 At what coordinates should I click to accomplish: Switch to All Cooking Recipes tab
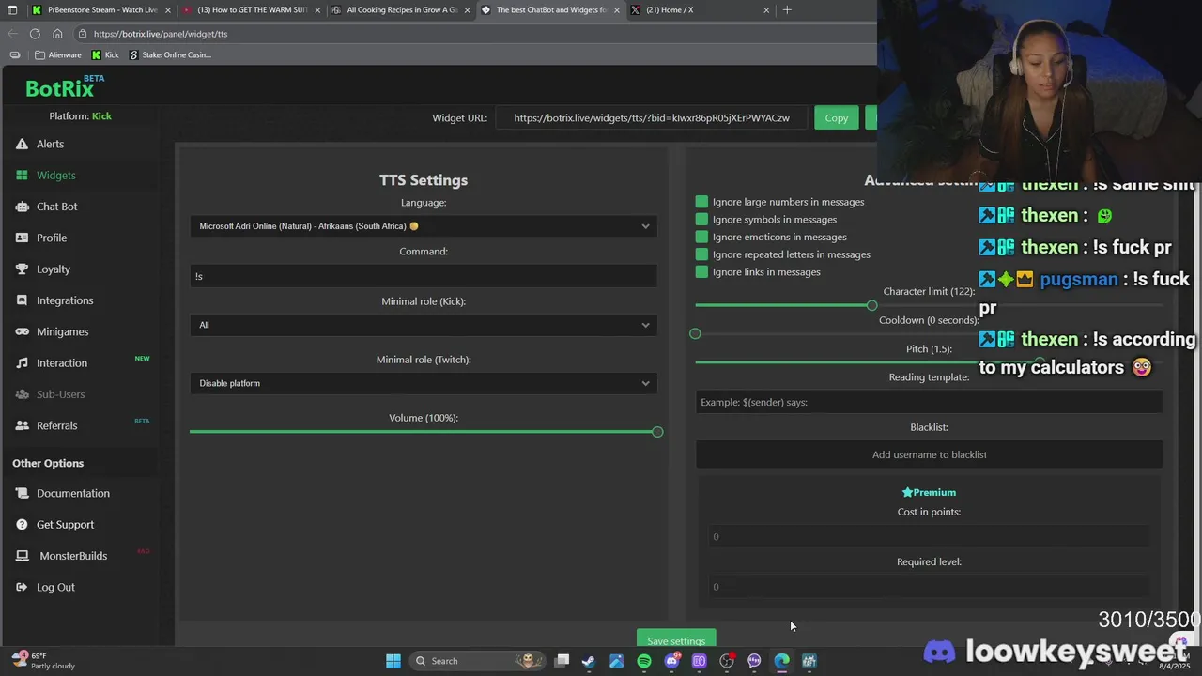(401, 10)
